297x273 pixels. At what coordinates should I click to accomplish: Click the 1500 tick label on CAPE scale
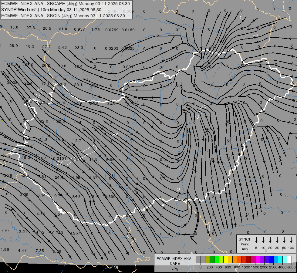pyautogui.click(x=255, y=267)
